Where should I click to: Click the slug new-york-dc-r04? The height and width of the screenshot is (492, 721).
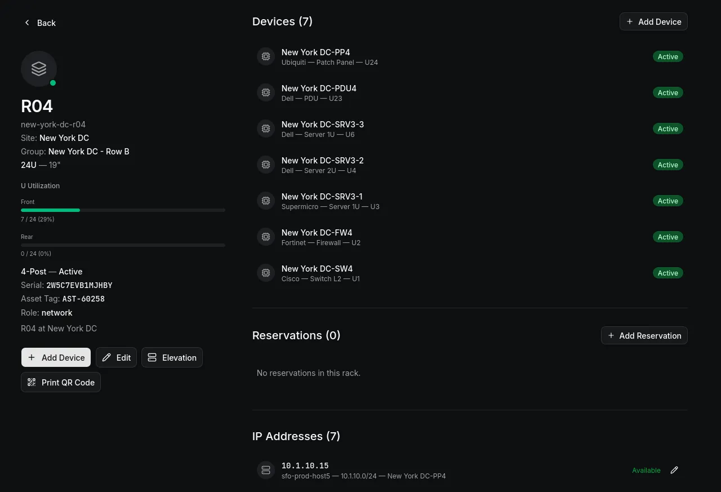click(53, 124)
